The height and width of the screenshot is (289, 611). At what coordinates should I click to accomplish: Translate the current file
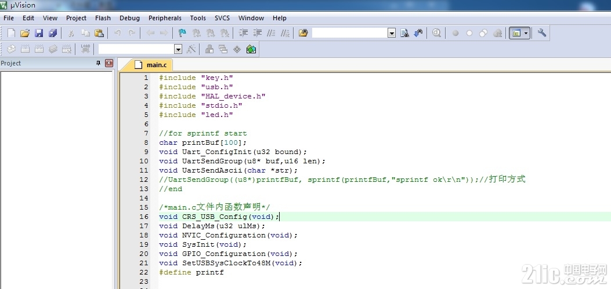click(11, 49)
